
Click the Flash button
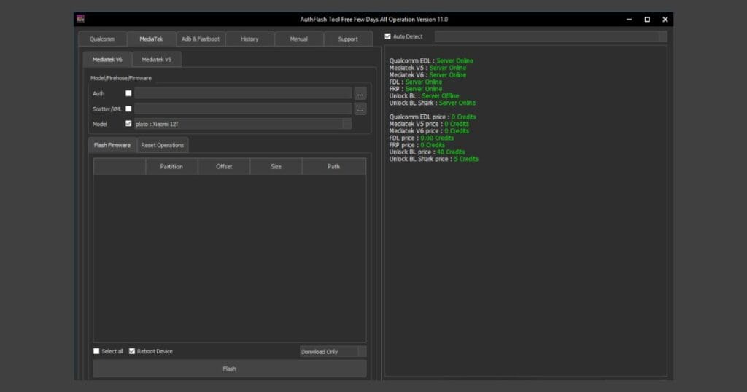pyautogui.click(x=230, y=369)
